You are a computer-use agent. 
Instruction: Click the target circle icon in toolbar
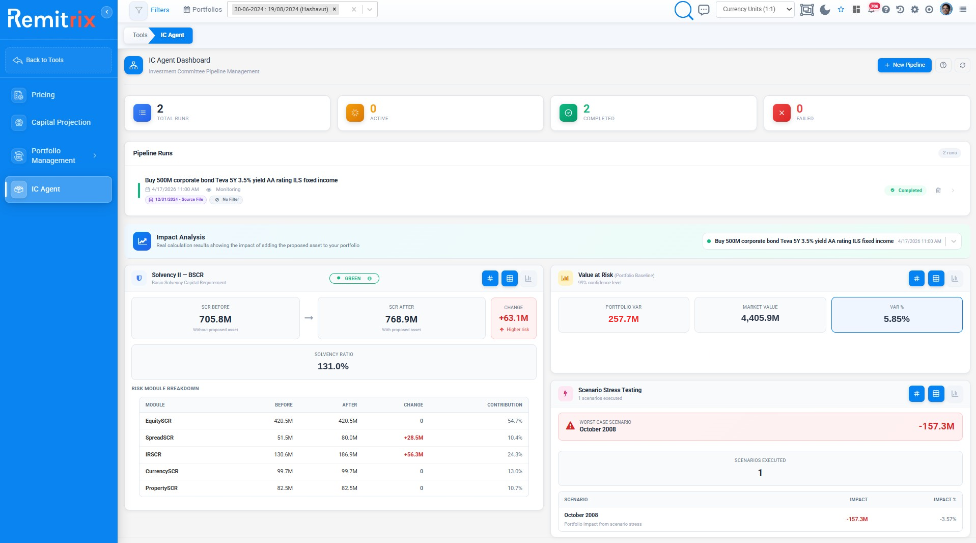tap(929, 10)
